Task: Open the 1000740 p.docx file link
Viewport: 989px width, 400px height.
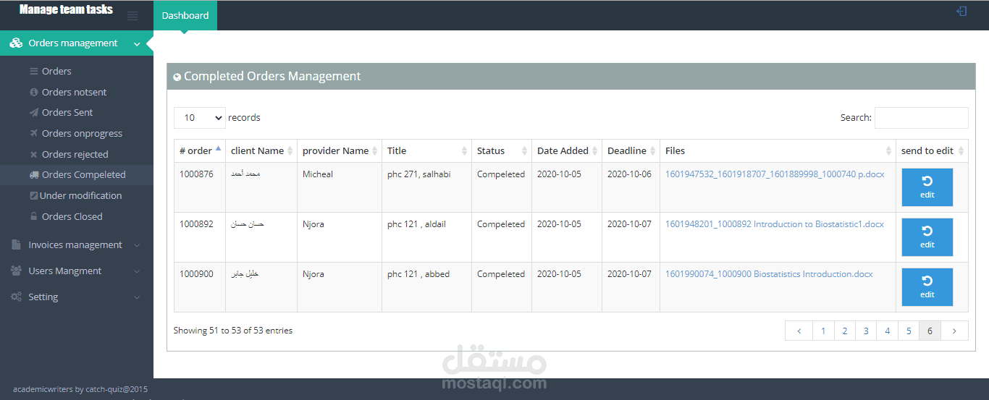Action: [x=775, y=174]
